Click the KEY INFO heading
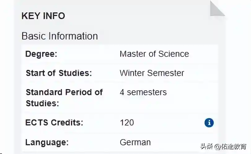Screen dimensions: 251x154 point(43,16)
